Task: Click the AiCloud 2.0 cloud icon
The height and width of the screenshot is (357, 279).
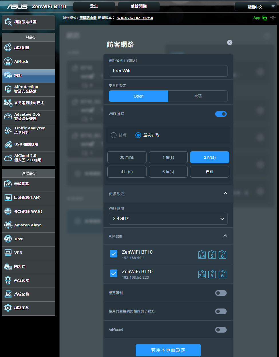Action: (8, 158)
